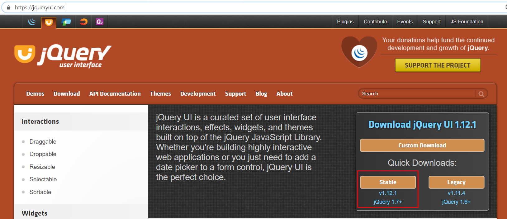507x219 pixels.
Task: Click the Interactions sidebar heading
Action: coord(40,121)
